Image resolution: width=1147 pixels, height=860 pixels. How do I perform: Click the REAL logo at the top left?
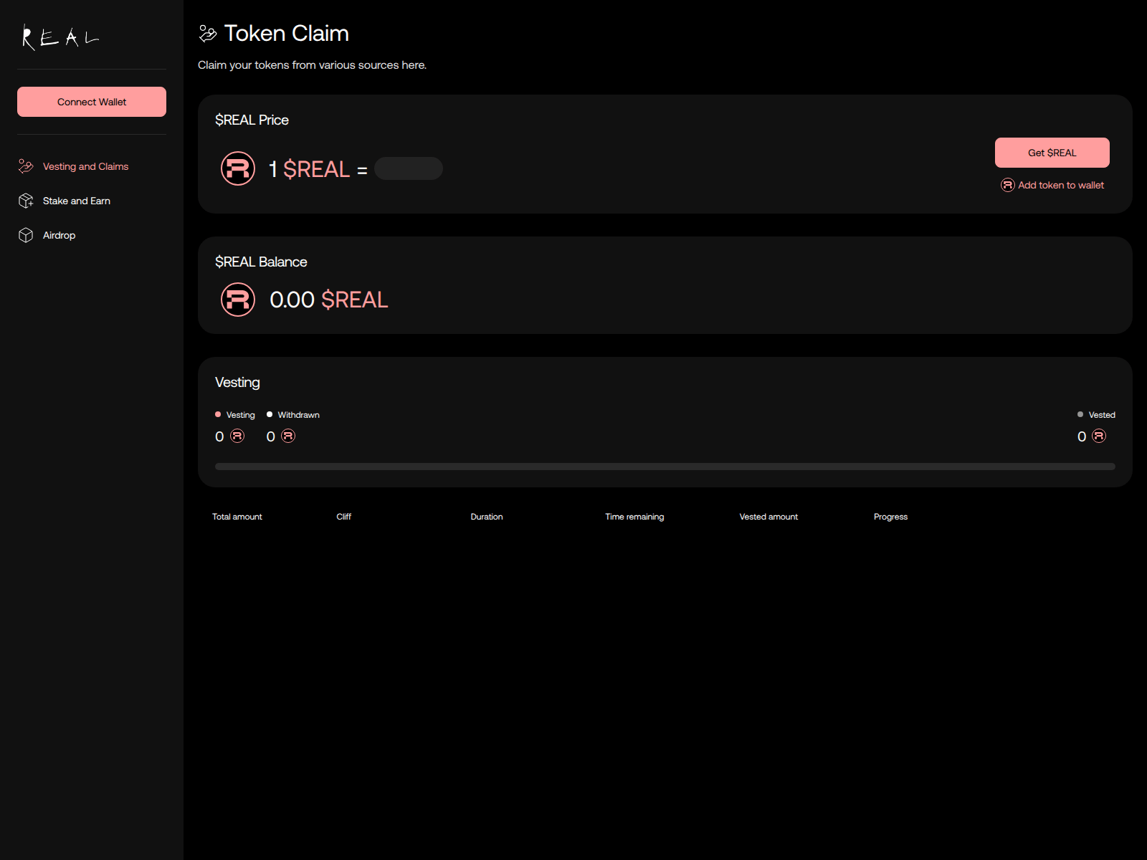[60, 37]
